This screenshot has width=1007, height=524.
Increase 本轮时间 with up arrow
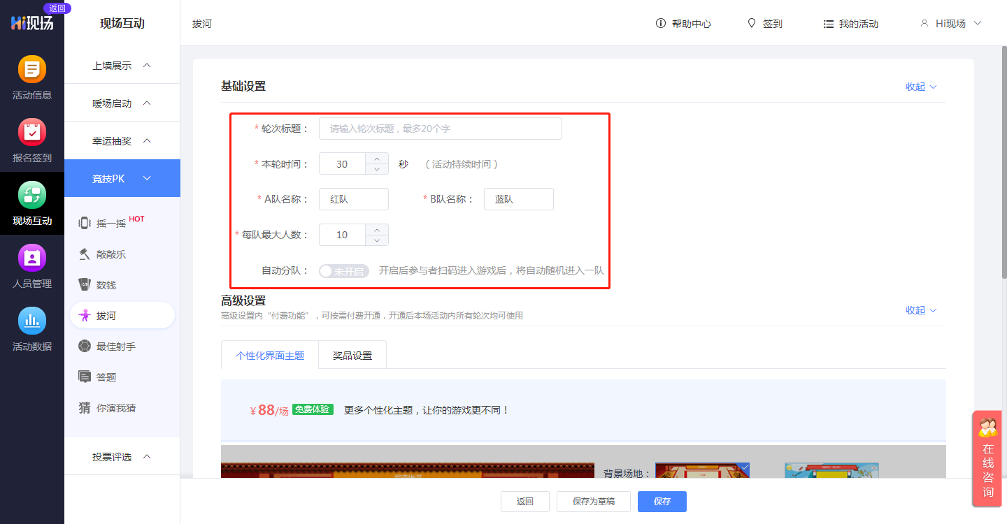point(377,158)
